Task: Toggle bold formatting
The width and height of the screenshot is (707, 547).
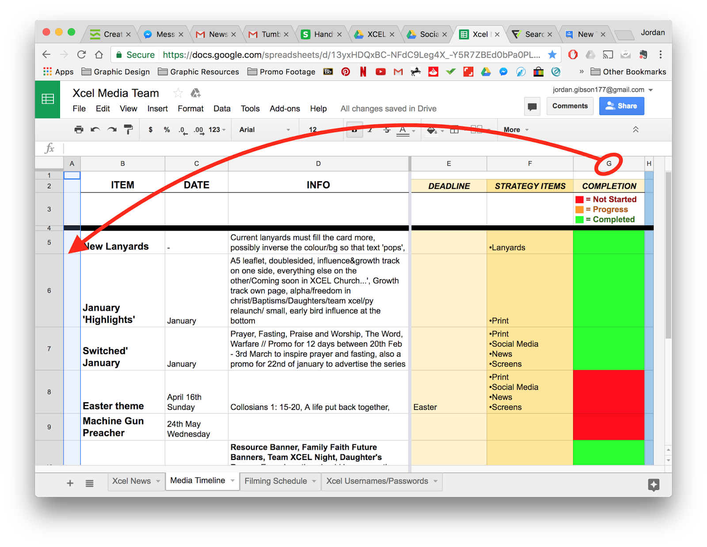Action: tap(354, 130)
